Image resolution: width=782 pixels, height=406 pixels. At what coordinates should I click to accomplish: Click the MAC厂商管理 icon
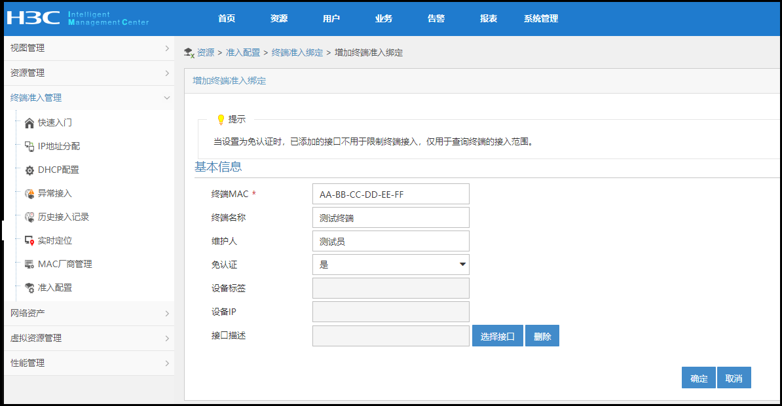point(29,265)
